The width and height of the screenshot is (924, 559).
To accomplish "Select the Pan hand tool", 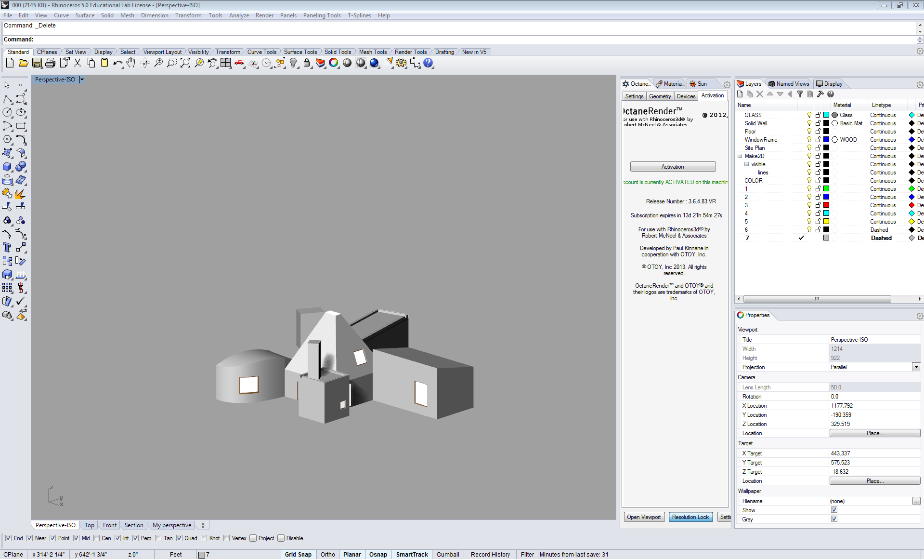I will [131, 63].
